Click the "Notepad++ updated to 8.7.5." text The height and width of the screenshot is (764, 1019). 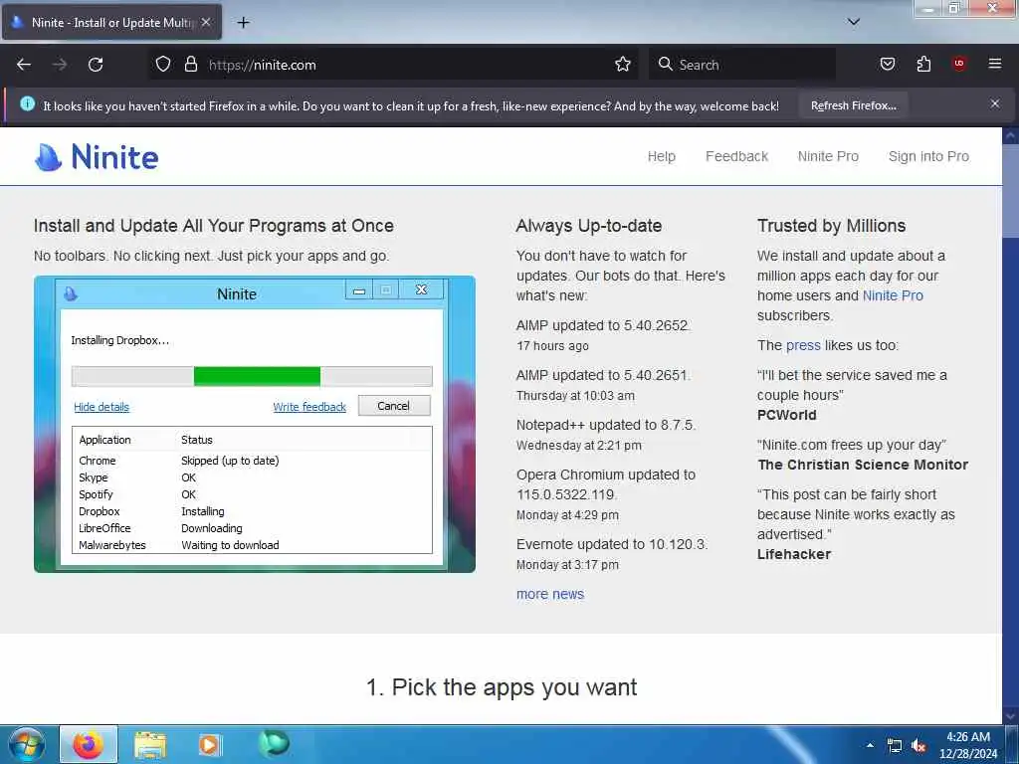coord(606,425)
